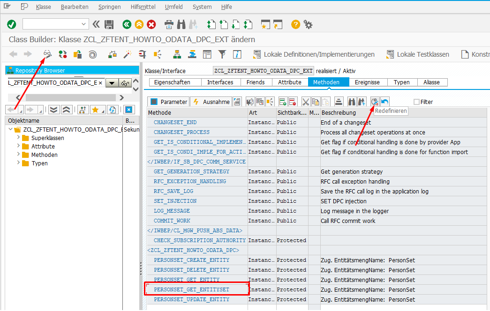Click the green Enter checkmark icon

click(x=12, y=24)
